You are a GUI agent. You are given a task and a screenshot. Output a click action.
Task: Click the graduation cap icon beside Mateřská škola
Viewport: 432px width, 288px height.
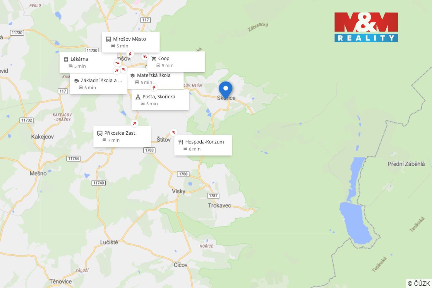point(133,76)
